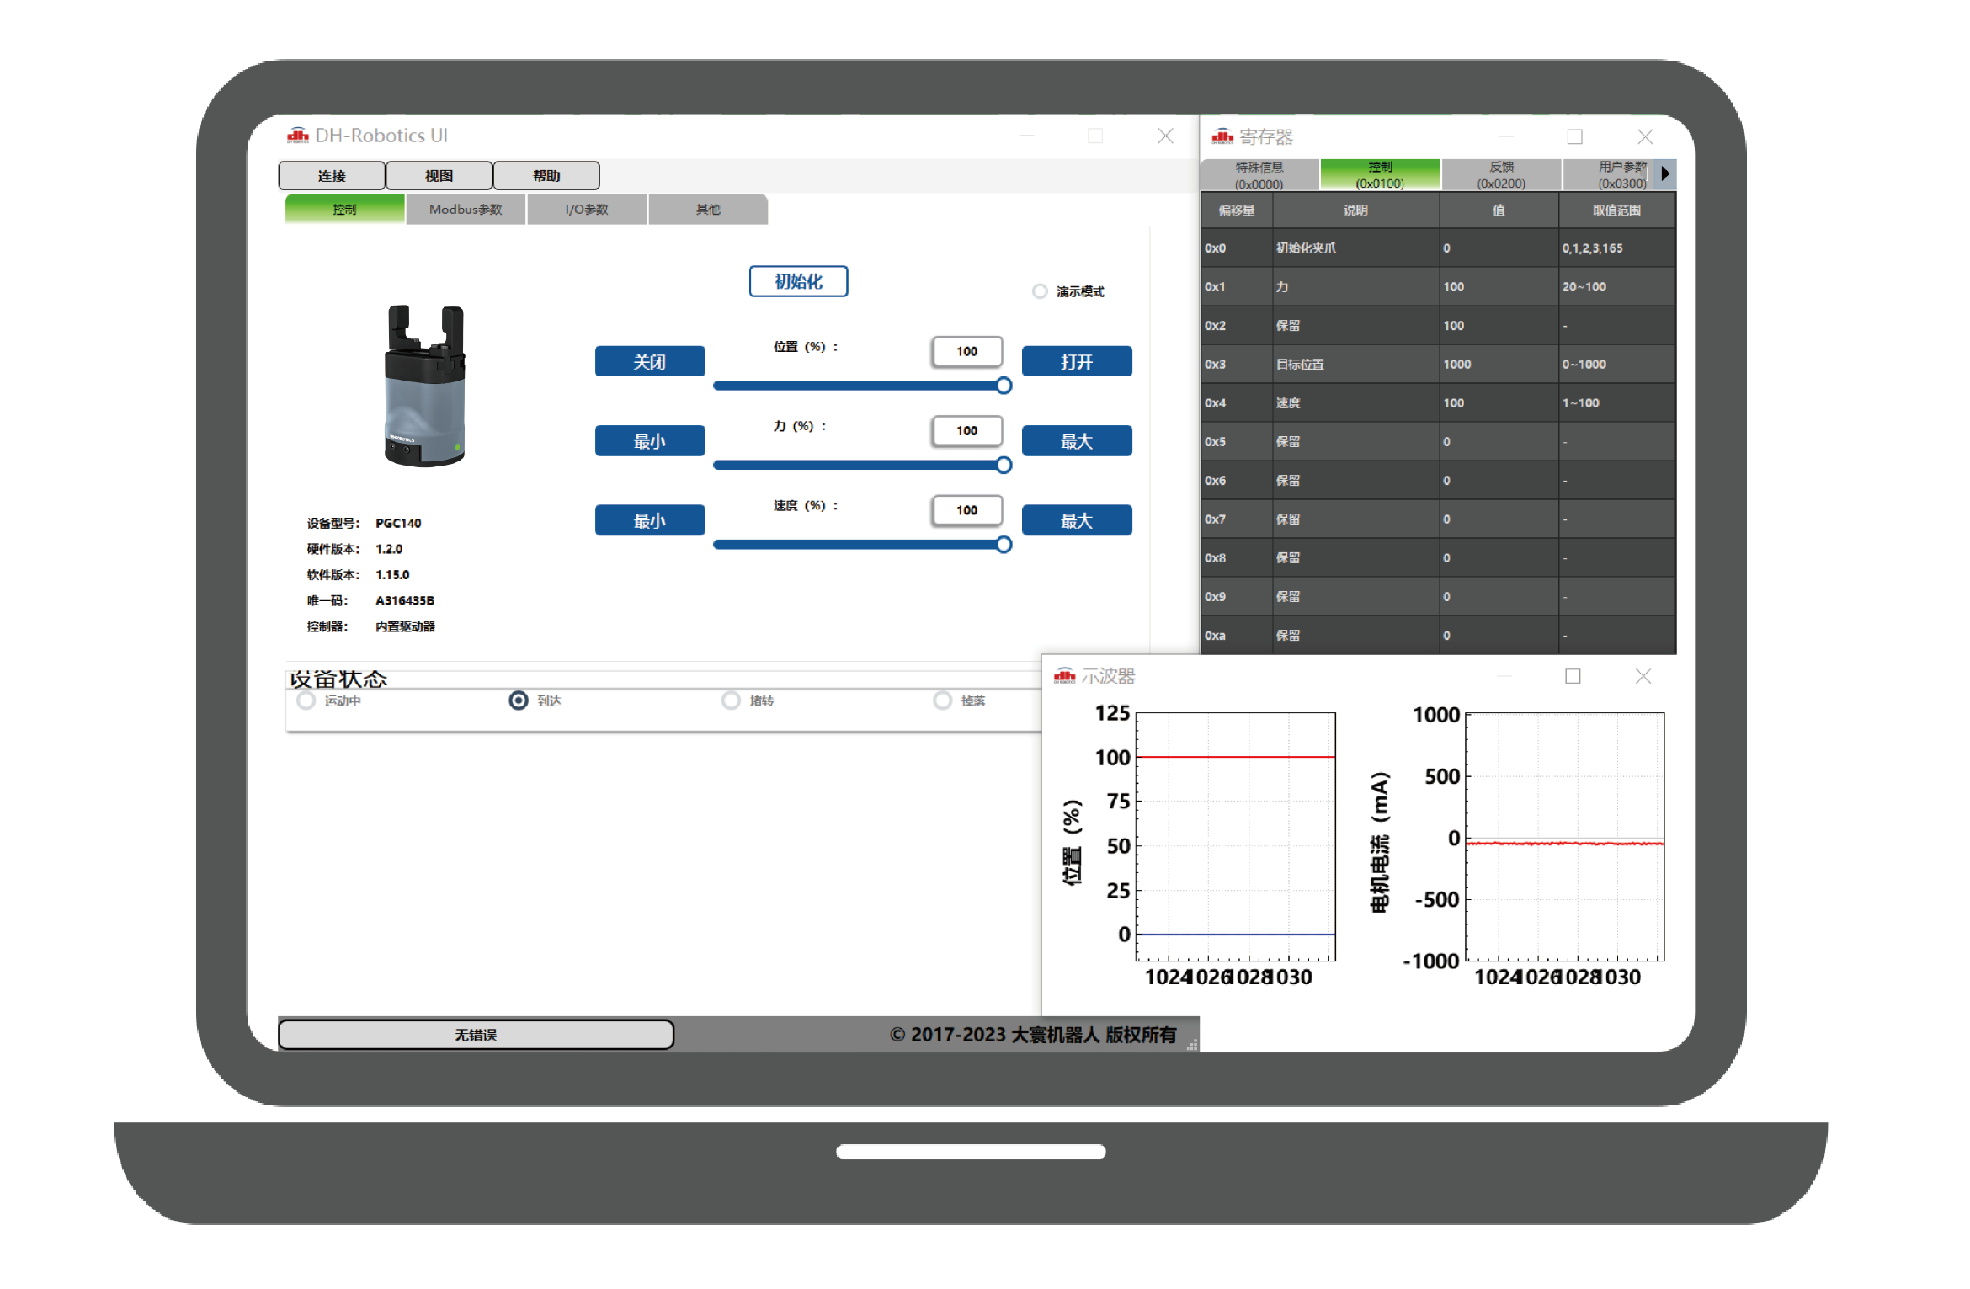
Task: Select the 堵转 status radio button
Action: click(731, 700)
